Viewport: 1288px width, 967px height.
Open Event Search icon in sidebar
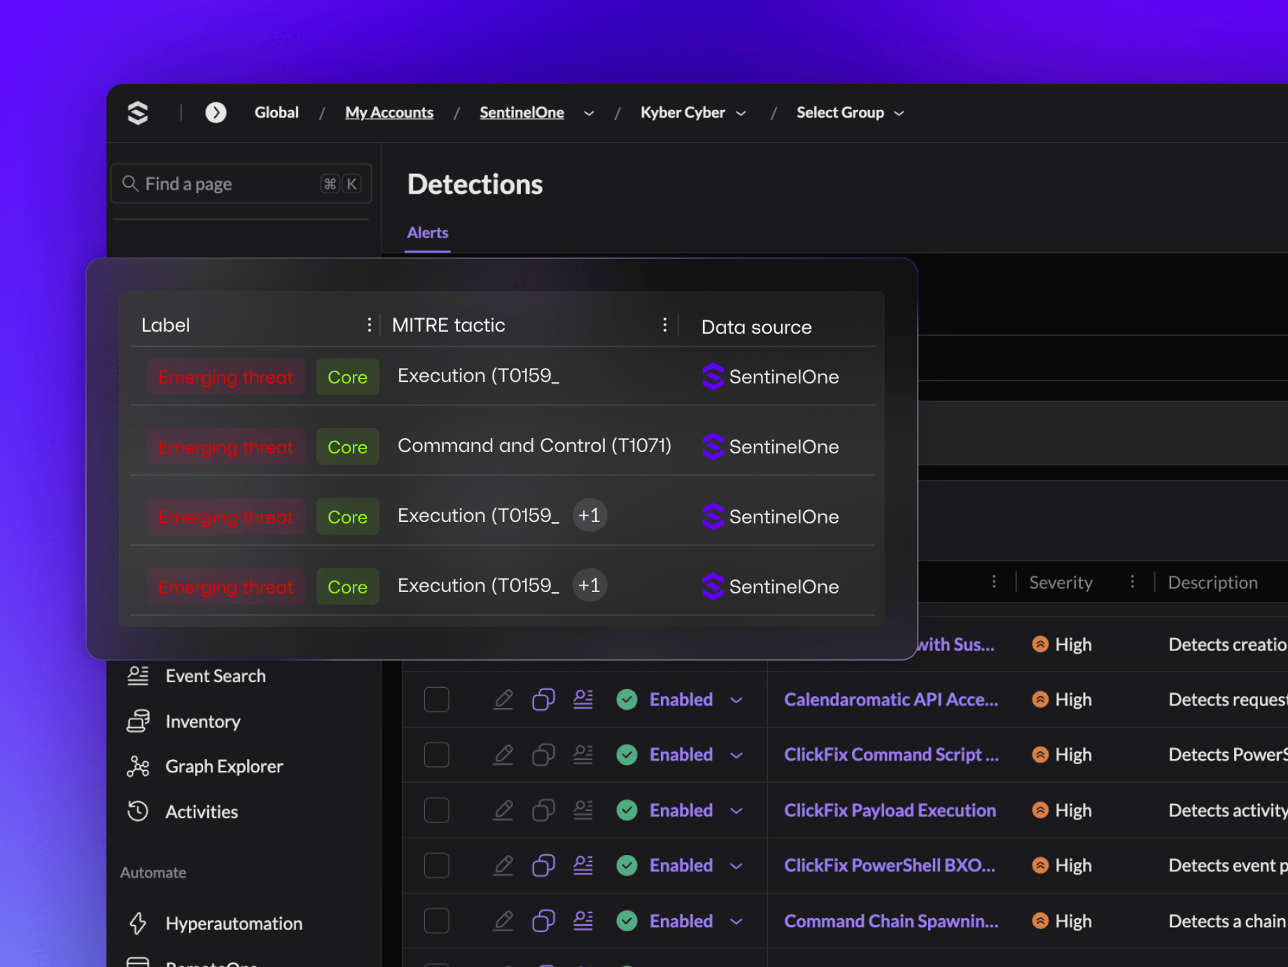pos(138,676)
